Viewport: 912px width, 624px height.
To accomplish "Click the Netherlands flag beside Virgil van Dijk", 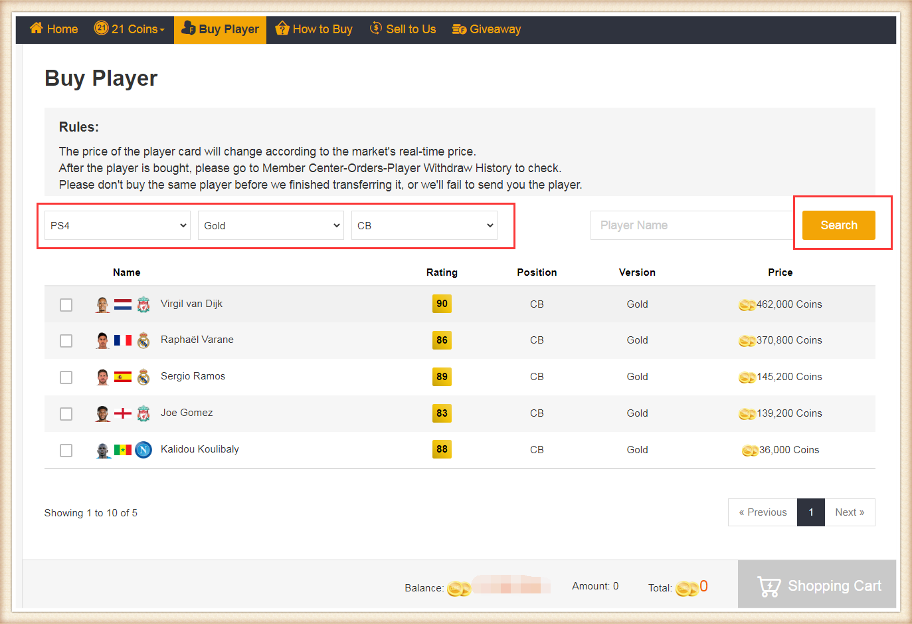I will 123,304.
